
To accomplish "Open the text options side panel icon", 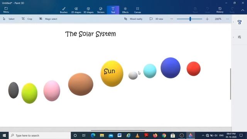I will tap(239, 22).
